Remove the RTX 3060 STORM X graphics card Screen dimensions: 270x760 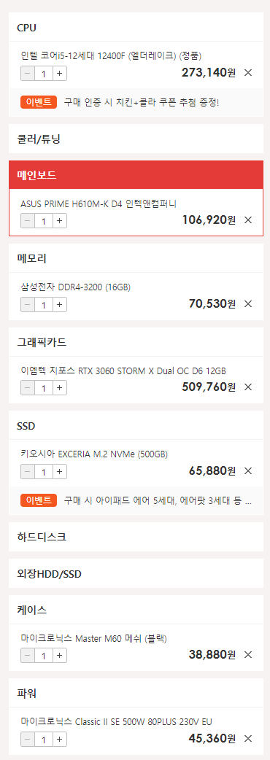(x=248, y=387)
